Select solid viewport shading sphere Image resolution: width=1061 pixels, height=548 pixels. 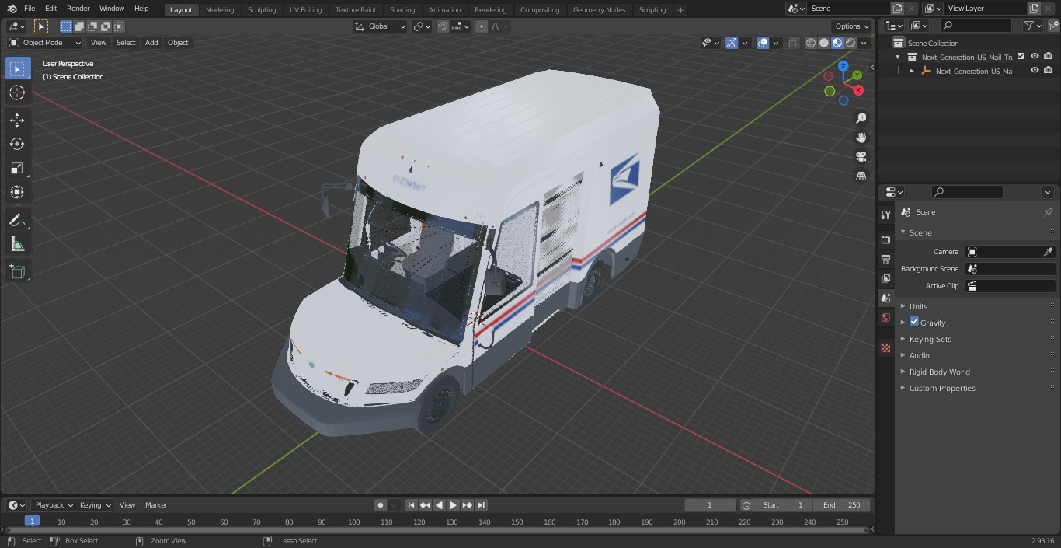(x=824, y=43)
